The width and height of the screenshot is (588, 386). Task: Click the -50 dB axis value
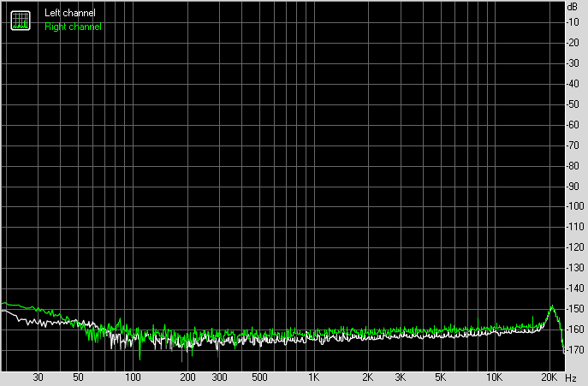tap(573, 104)
